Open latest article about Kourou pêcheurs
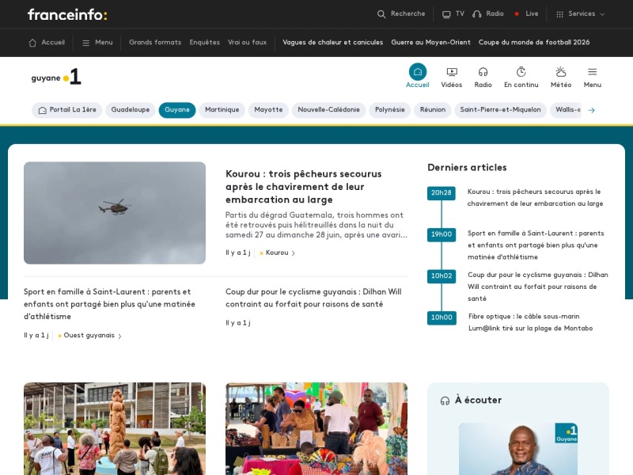Viewport: 633px width, 475px height. 535,197
